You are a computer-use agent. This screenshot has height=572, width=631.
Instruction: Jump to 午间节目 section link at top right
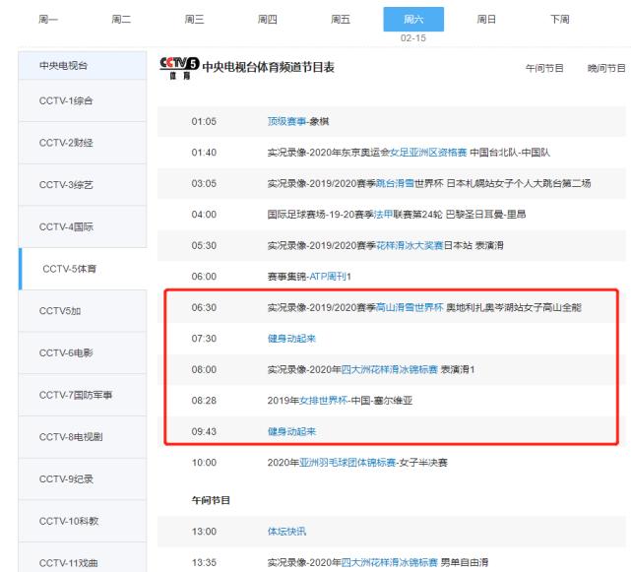(x=544, y=69)
